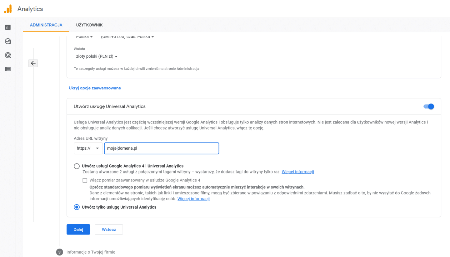The height and width of the screenshot is (257, 450).
Task: Disable the Utwórz usługę Universal Analytics switch
Action: click(429, 106)
